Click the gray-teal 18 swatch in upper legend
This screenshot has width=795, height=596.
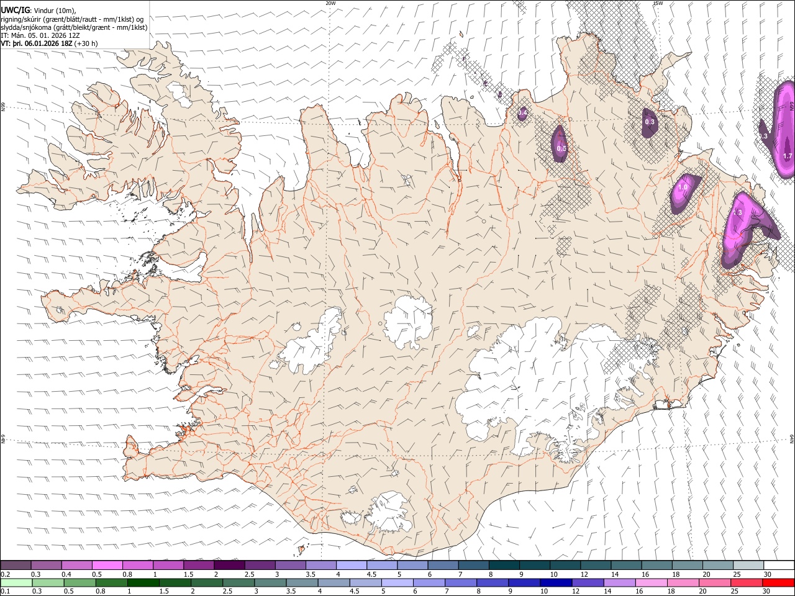[x=686, y=565]
